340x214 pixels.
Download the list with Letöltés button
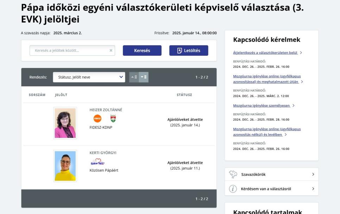189,50
